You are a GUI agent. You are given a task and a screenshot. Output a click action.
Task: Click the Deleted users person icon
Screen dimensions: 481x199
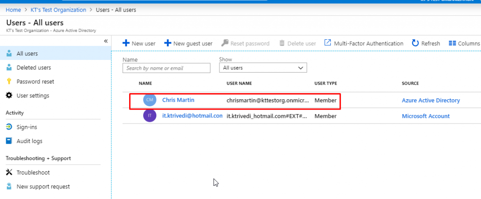9,67
